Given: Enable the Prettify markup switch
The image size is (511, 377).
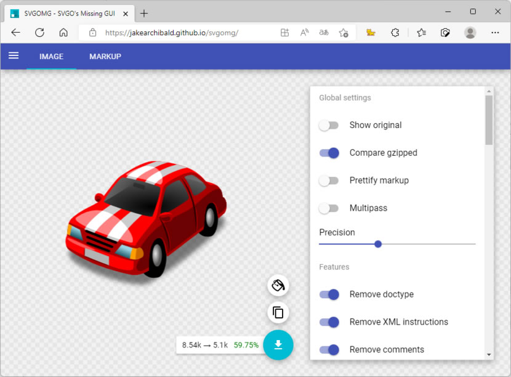Looking at the screenshot, I should (329, 180).
